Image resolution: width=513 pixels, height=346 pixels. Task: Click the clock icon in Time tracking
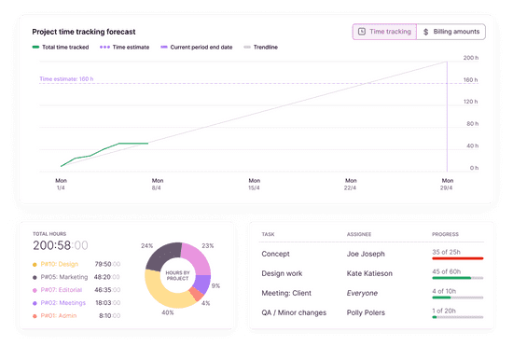pos(362,32)
